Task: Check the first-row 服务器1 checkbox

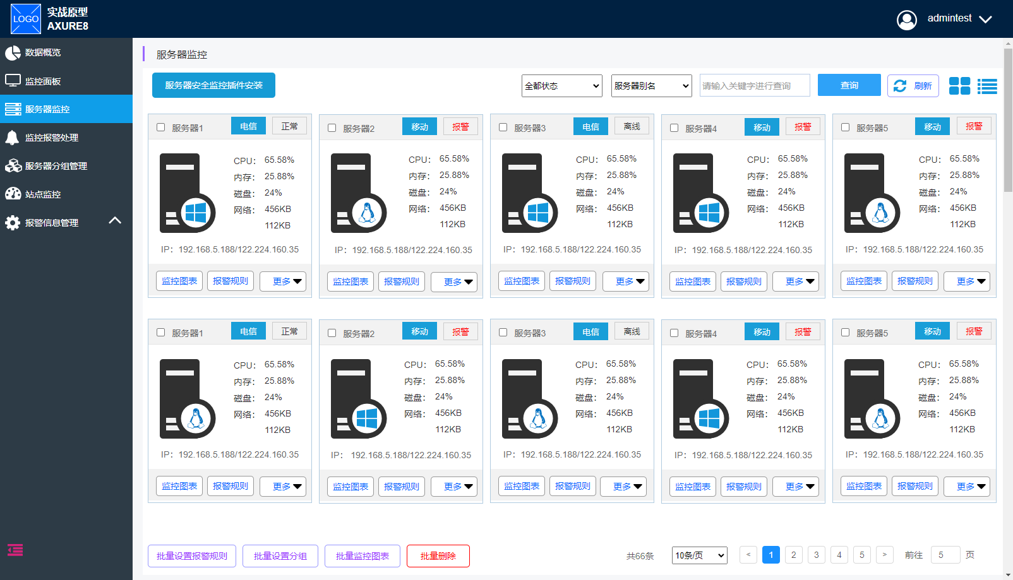Action: (161, 127)
